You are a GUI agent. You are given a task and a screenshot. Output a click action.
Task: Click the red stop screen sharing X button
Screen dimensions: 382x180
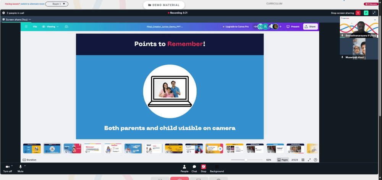point(358,13)
